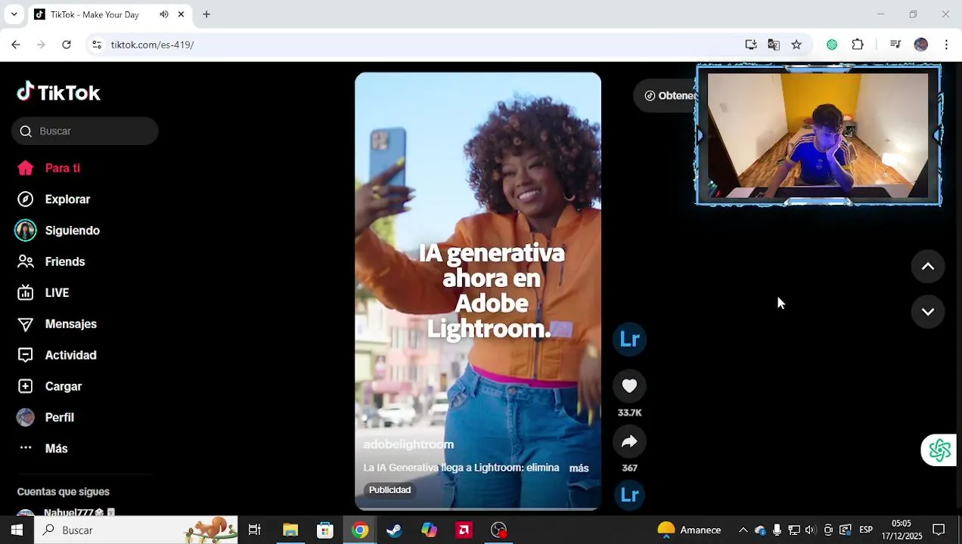
Task: Go to the next video with down chevron
Action: (928, 311)
